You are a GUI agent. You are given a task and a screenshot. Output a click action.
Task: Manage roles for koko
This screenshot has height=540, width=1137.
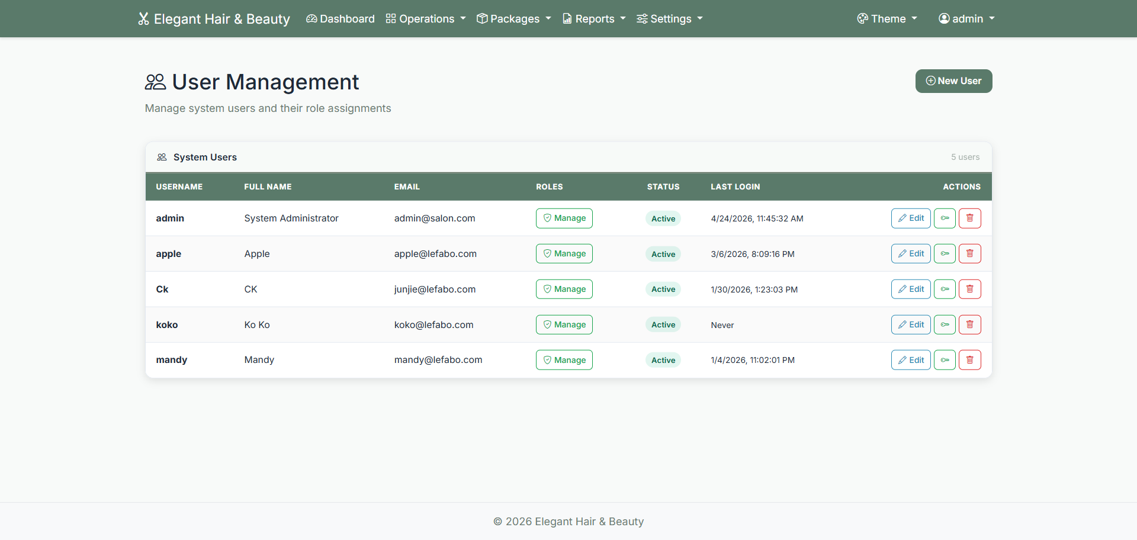tap(564, 324)
